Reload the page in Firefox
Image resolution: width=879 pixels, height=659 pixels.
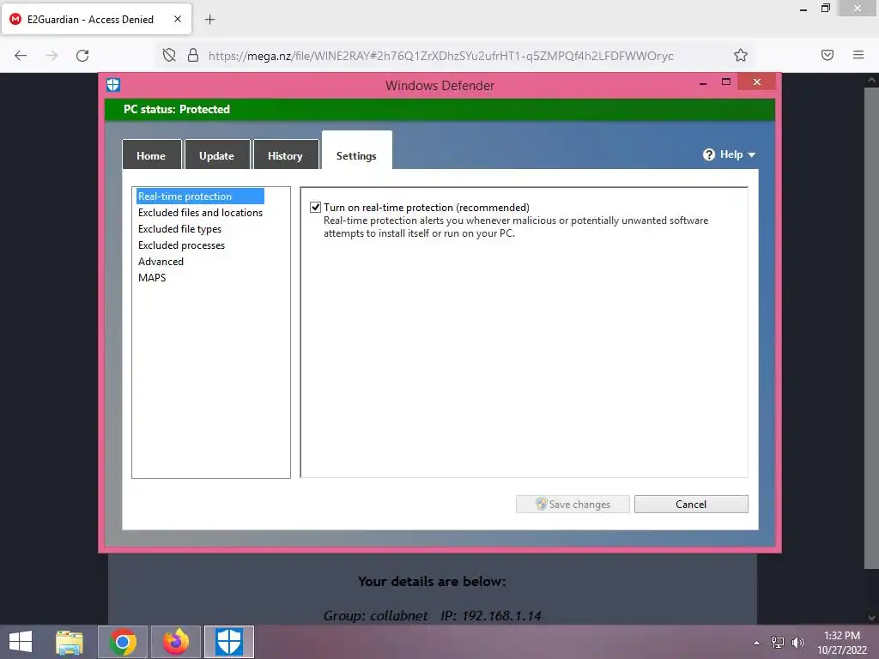(82, 56)
